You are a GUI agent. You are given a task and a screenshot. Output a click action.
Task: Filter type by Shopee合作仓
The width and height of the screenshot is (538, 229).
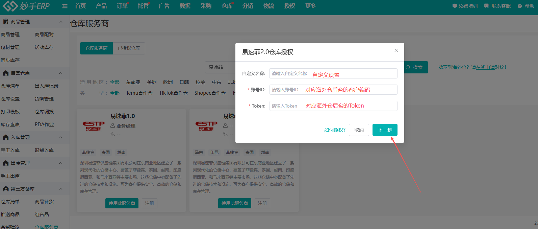click(210, 93)
